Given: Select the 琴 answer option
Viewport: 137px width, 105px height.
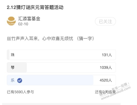Looking at the screenshot, I should tap(61, 67).
